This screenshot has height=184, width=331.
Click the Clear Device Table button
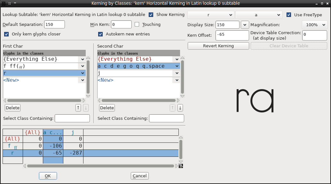(x=289, y=46)
